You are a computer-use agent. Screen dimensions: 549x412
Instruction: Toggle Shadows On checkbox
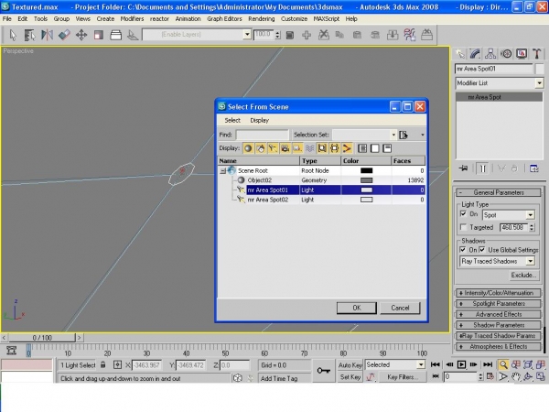point(463,250)
